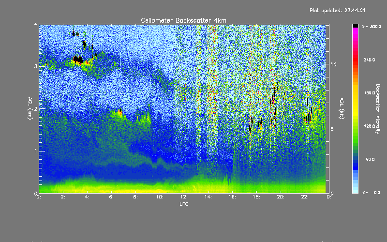Click the 'AGL (kft)' axis label

tap(342, 108)
